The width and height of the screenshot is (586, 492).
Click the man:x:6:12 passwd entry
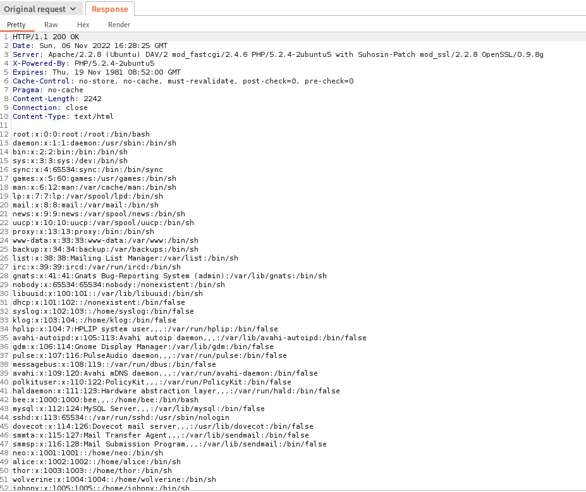95,187
